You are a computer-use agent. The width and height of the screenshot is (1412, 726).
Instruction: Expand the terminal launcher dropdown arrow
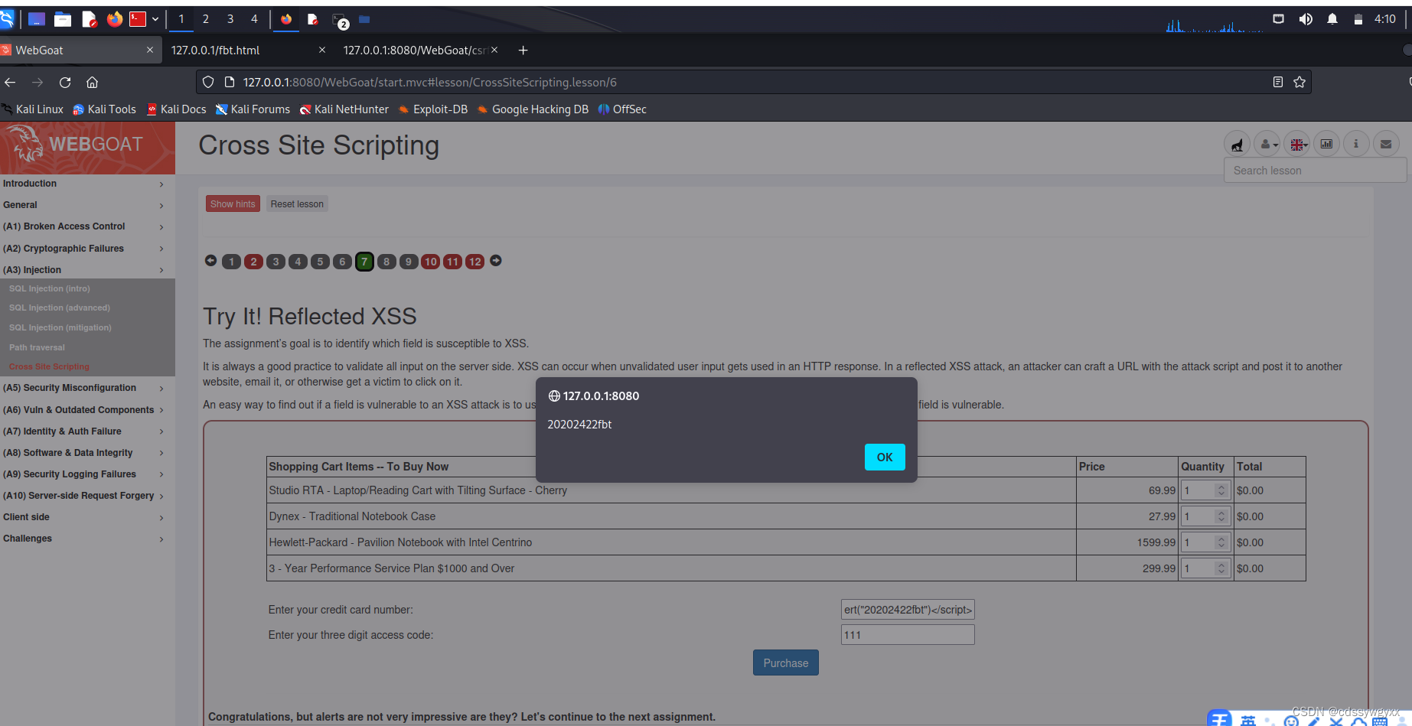click(x=155, y=19)
